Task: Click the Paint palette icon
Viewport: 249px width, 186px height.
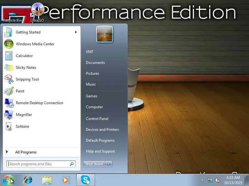Action: [x=9, y=91]
